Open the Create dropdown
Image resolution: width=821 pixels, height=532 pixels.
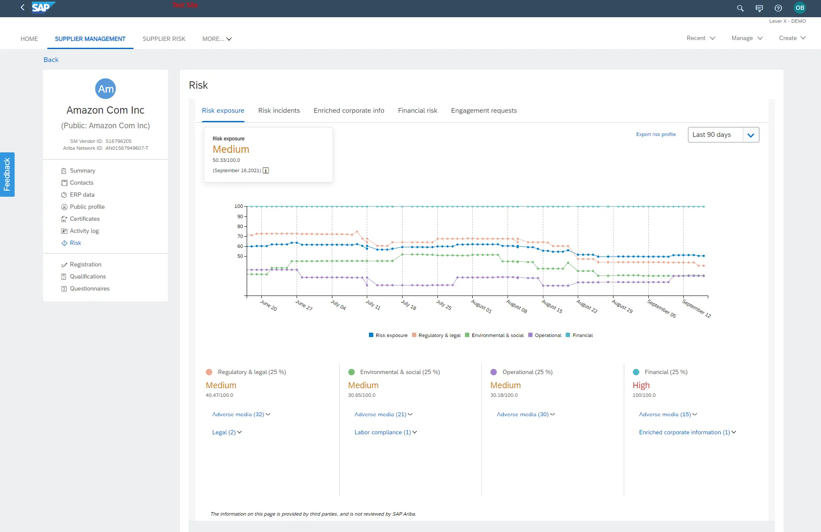[792, 38]
